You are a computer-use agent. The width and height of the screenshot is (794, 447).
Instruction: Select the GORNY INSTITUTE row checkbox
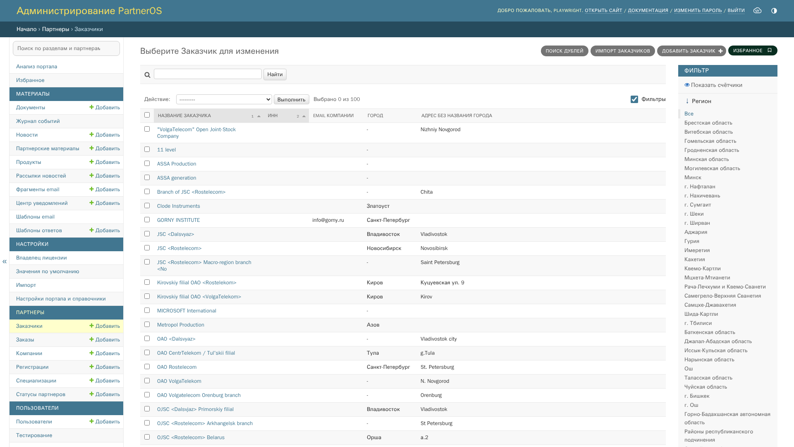147,220
